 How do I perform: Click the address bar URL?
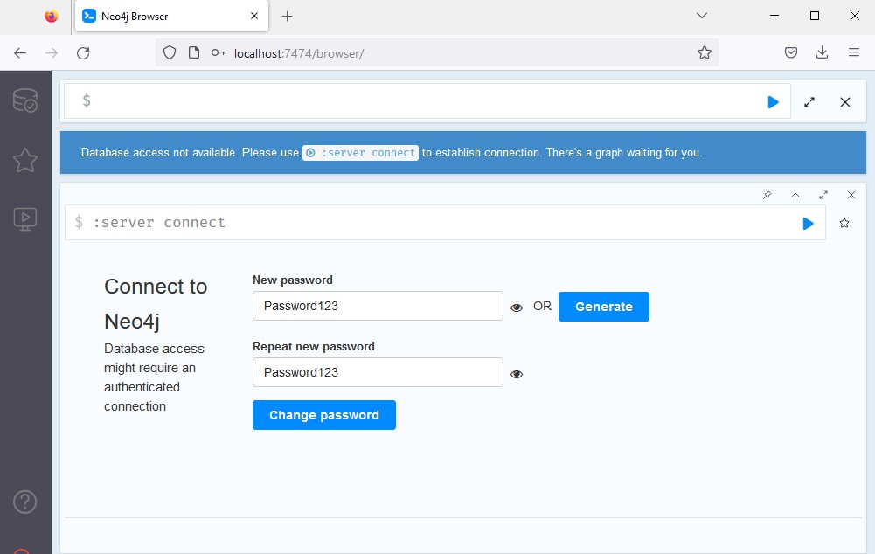(x=299, y=53)
